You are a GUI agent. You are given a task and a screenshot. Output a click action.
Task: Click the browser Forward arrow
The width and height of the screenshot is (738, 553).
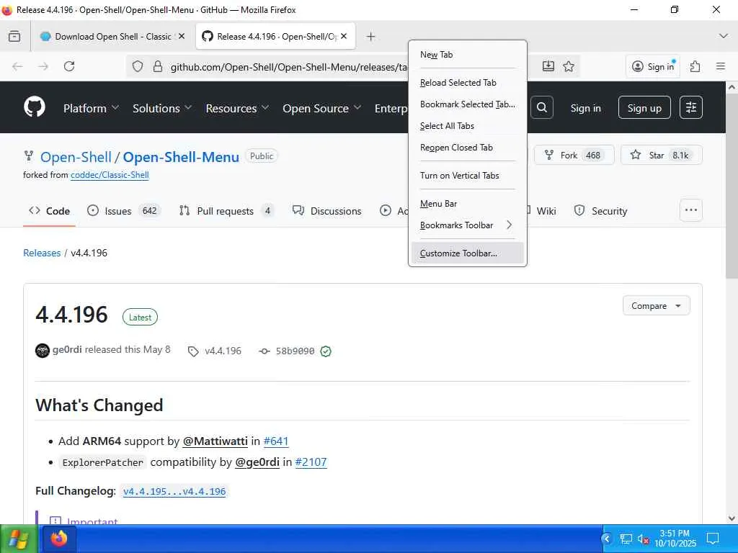coord(43,66)
